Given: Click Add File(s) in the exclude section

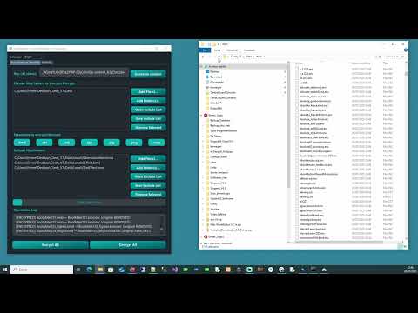Looking at the screenshot, I should click(148, 159).
